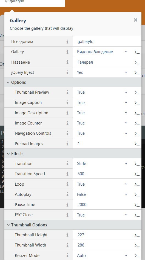
Task: Click the info icon for jQuery Inject
Action: [67, 72]
